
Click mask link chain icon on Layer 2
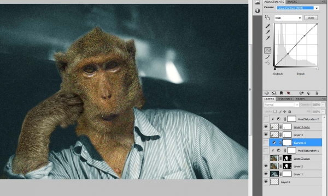281,166
